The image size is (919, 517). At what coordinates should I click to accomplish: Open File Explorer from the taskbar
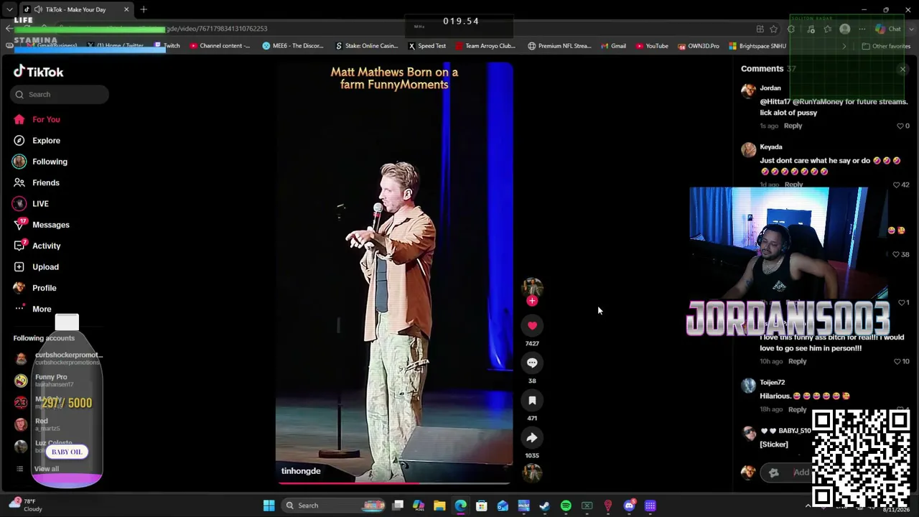(x=439, y=506)
